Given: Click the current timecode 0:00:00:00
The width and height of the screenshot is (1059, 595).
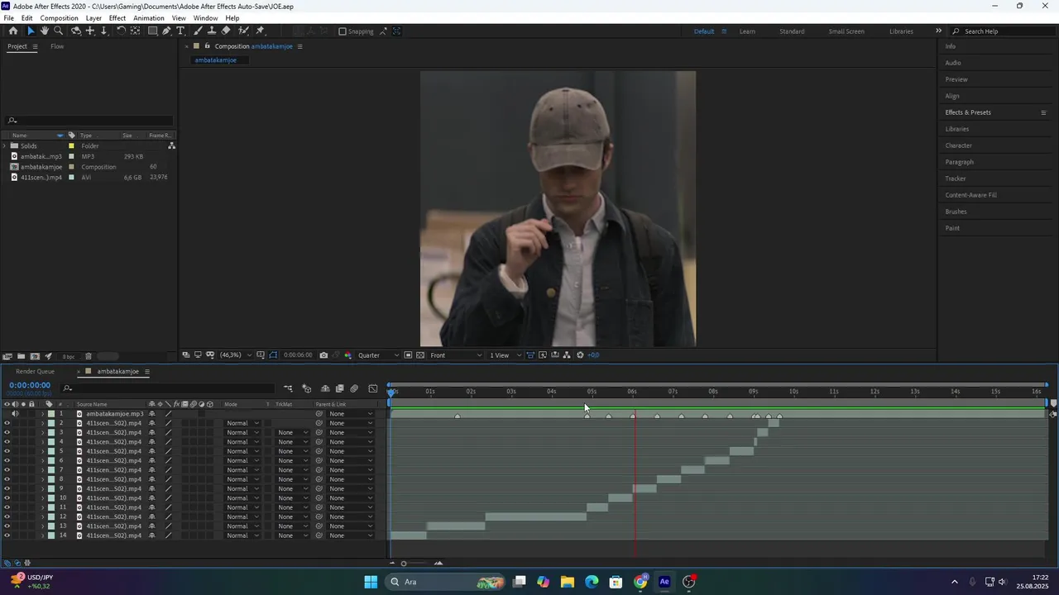Looking at the screenshot, I should (30, 385).
